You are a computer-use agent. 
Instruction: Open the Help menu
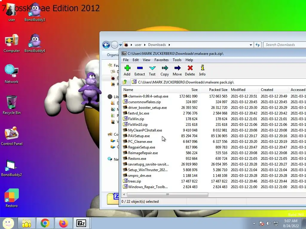click(189, 60)
